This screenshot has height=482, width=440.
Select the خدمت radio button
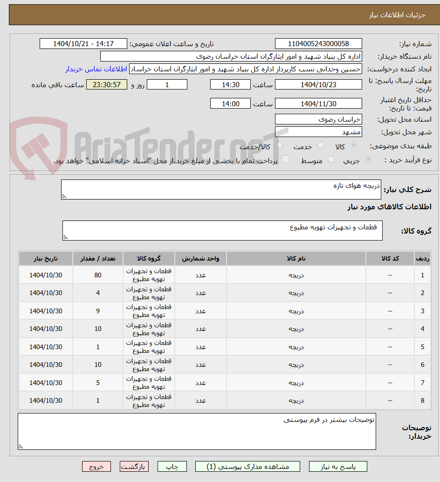click(321, 145)
